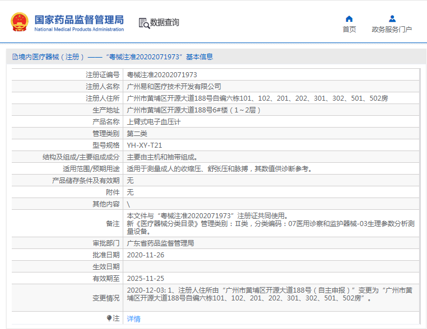Select 生产地址 value 开源大道188号6#楼
427x329 pixels.
(193, 110)
